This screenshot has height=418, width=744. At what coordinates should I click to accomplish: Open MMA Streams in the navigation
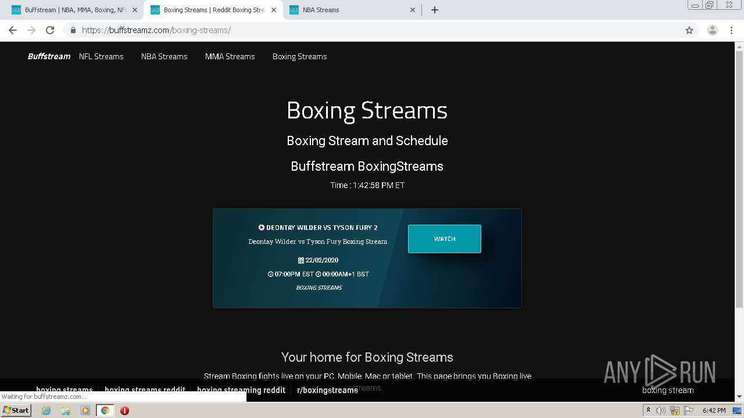pyautogui.click(x=230, y=56)
